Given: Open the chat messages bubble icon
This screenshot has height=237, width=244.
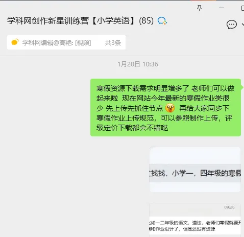Looking at the screenshot, I should point(232,25).
